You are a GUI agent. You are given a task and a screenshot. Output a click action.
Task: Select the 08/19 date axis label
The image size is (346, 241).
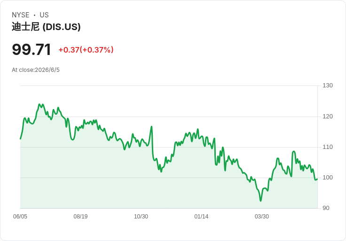(80, 217)
